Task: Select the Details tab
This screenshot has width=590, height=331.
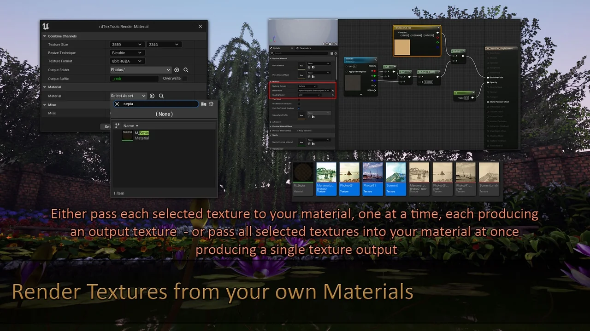Action: click(x=276, y=48)
